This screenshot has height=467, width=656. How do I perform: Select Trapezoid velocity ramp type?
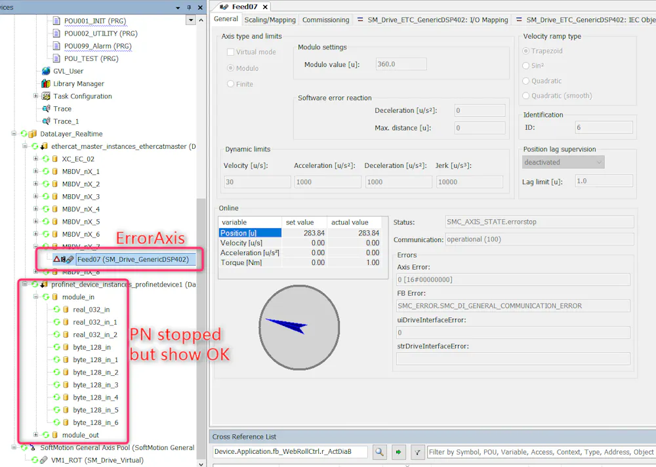click(526, 51)
